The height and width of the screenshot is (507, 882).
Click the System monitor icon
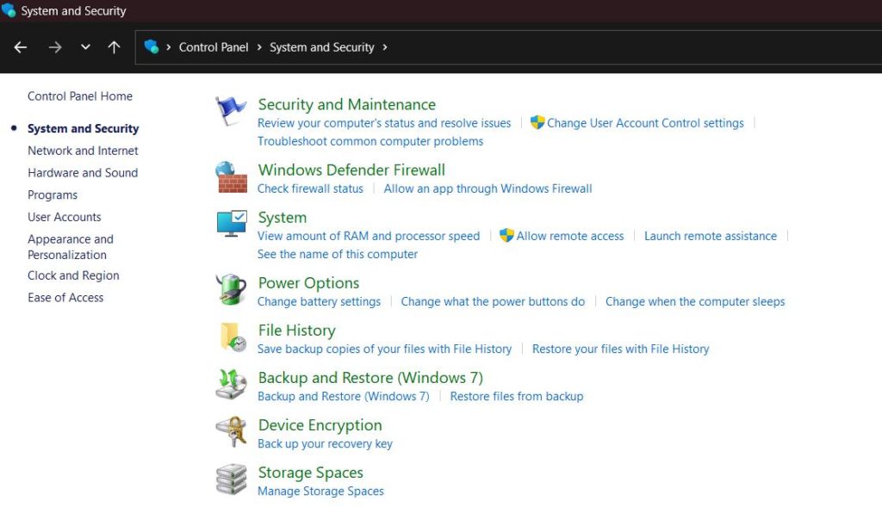[x=231, y=224]
